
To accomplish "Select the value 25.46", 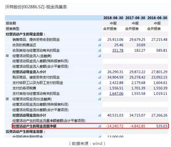I will 119,45.
